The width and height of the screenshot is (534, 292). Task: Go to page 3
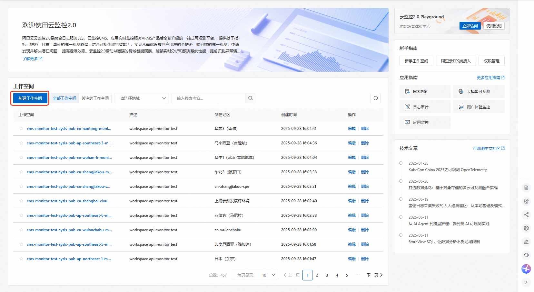coord(327,275)
